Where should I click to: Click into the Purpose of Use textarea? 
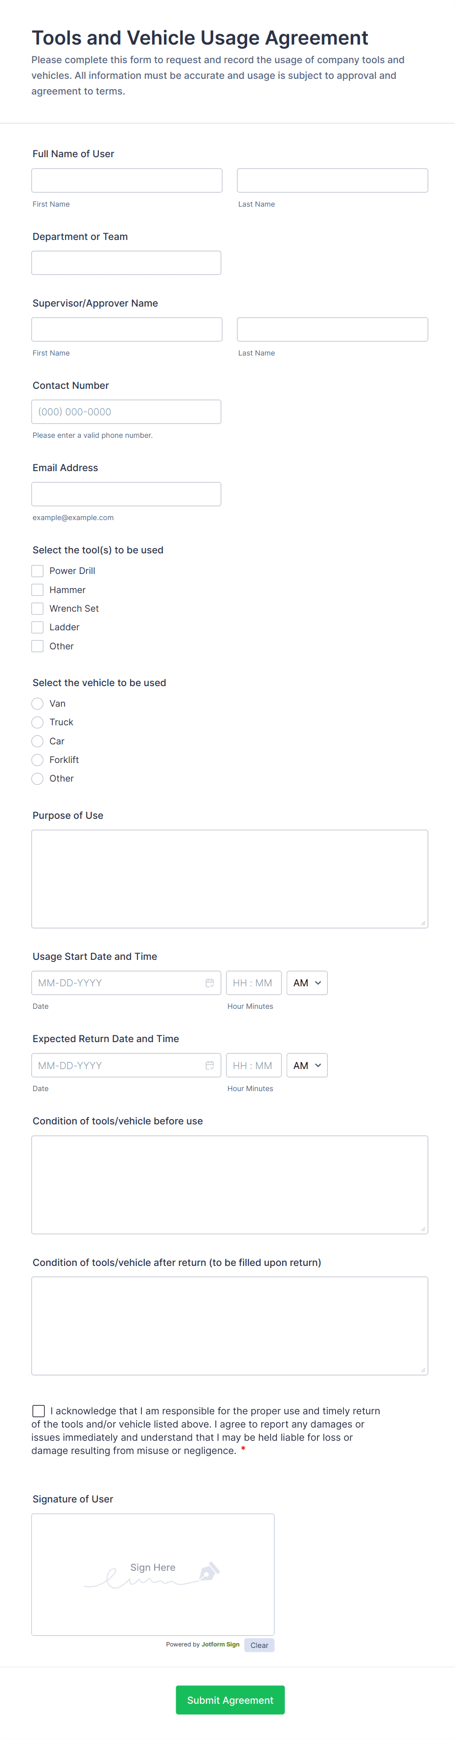(x=230, y=879)
